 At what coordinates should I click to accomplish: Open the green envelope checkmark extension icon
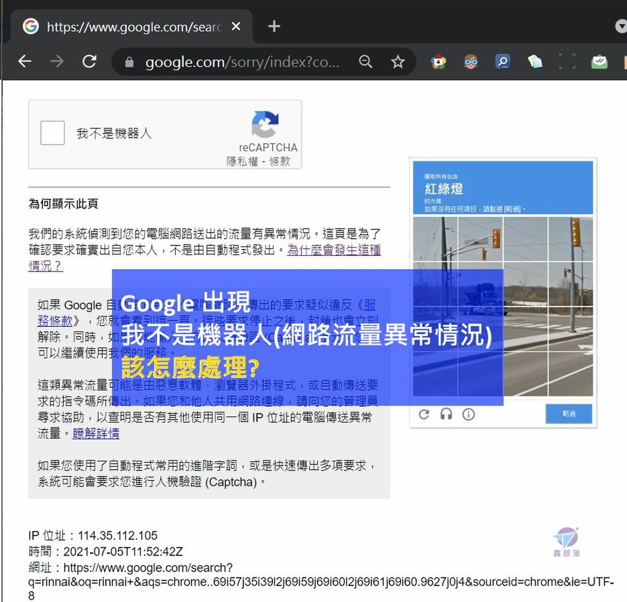[599, 62]
